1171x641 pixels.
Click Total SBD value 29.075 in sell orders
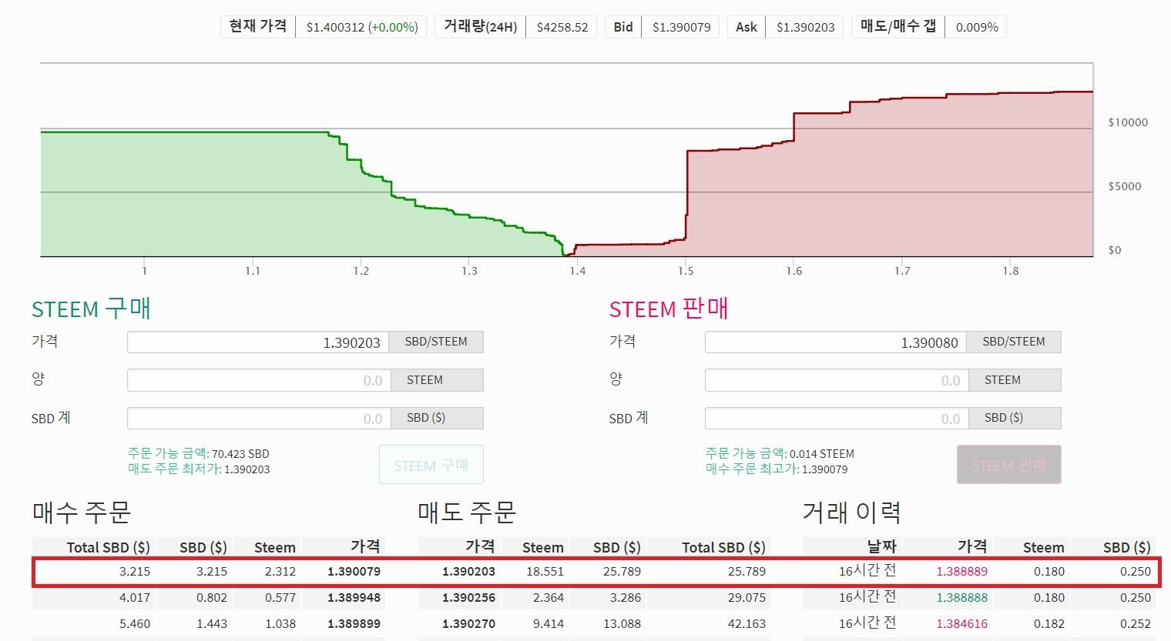point(747,598)
